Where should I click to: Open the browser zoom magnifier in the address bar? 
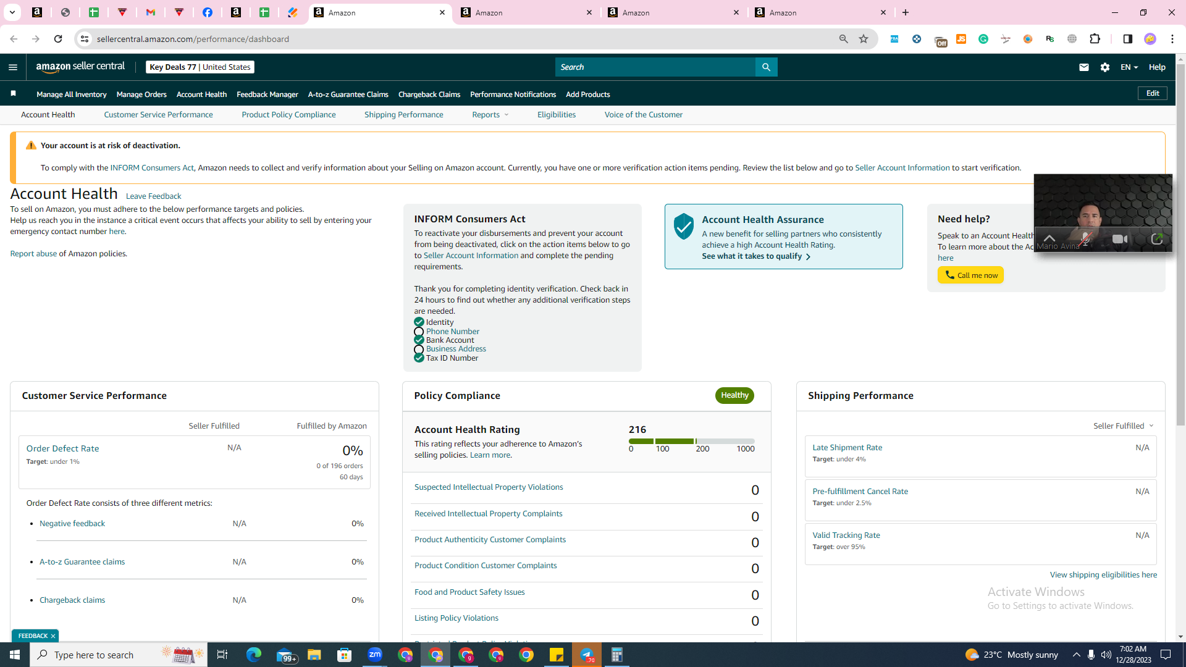pyautogui.click(x=843, y=39)
